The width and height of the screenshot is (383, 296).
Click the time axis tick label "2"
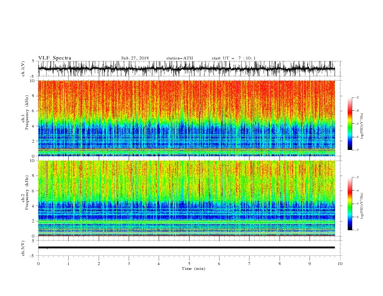(x=99, y=264)
